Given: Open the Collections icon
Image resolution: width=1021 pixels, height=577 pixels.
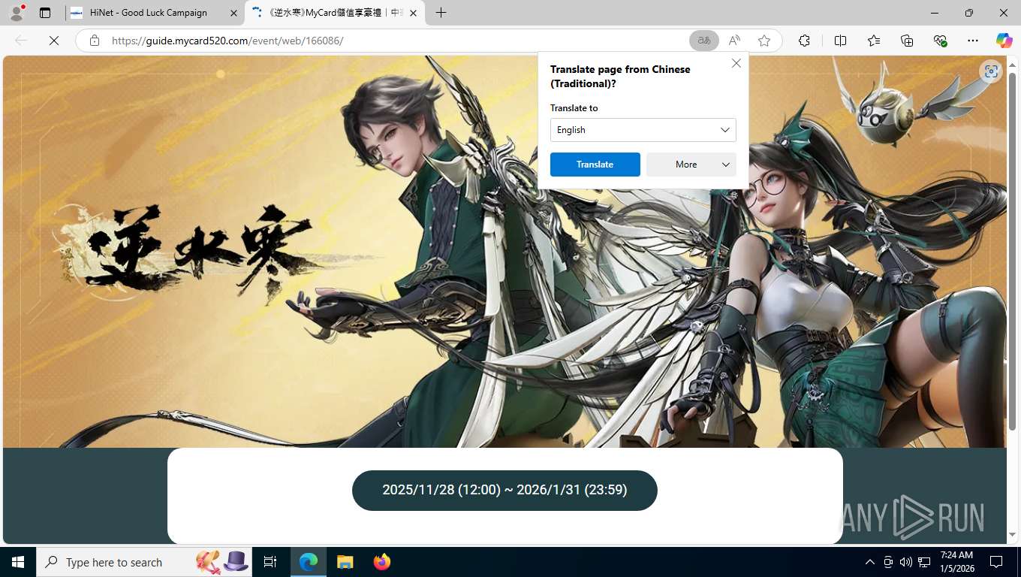Looking at the screenshot, I should click(x=907, y=41).
